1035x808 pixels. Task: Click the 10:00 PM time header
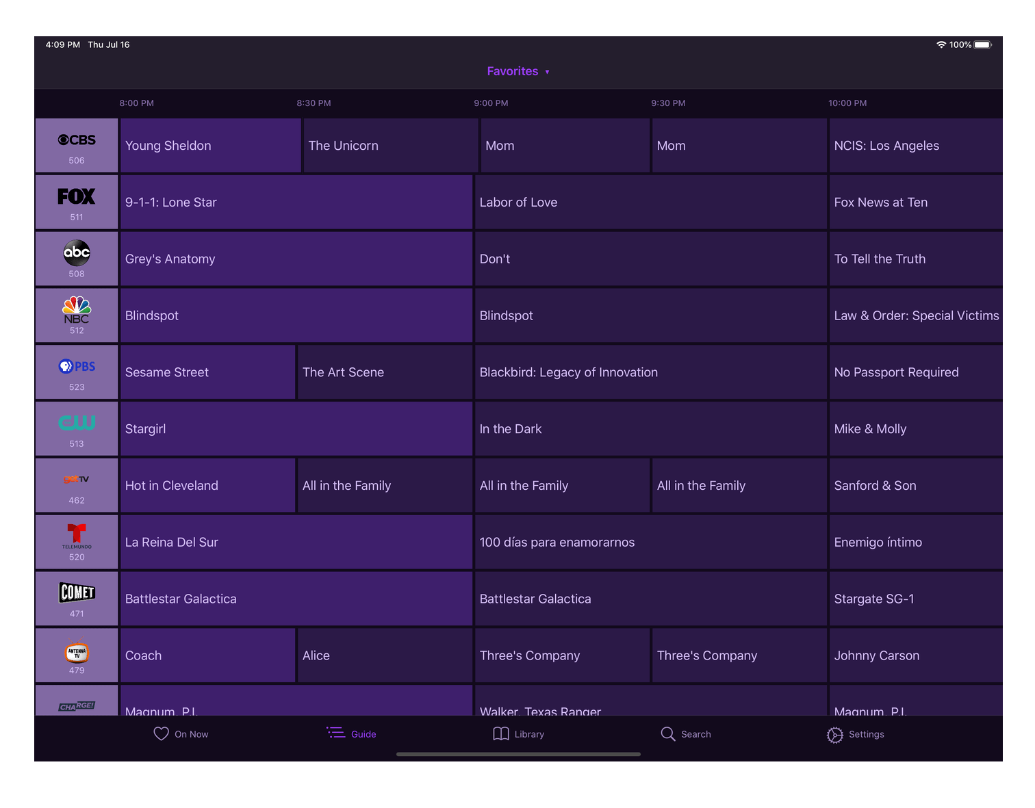pos(847,103)
